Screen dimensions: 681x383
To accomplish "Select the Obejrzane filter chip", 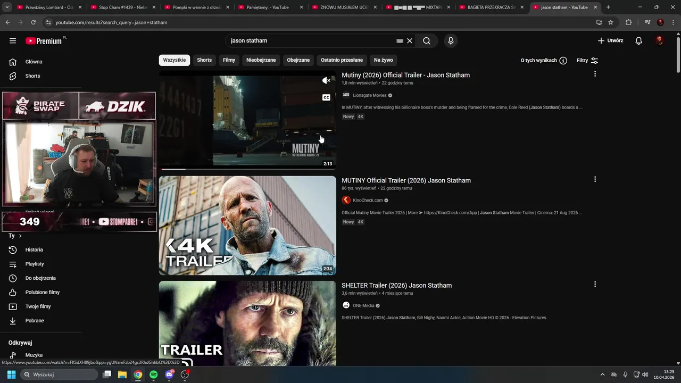I will [x=298, y=60].
